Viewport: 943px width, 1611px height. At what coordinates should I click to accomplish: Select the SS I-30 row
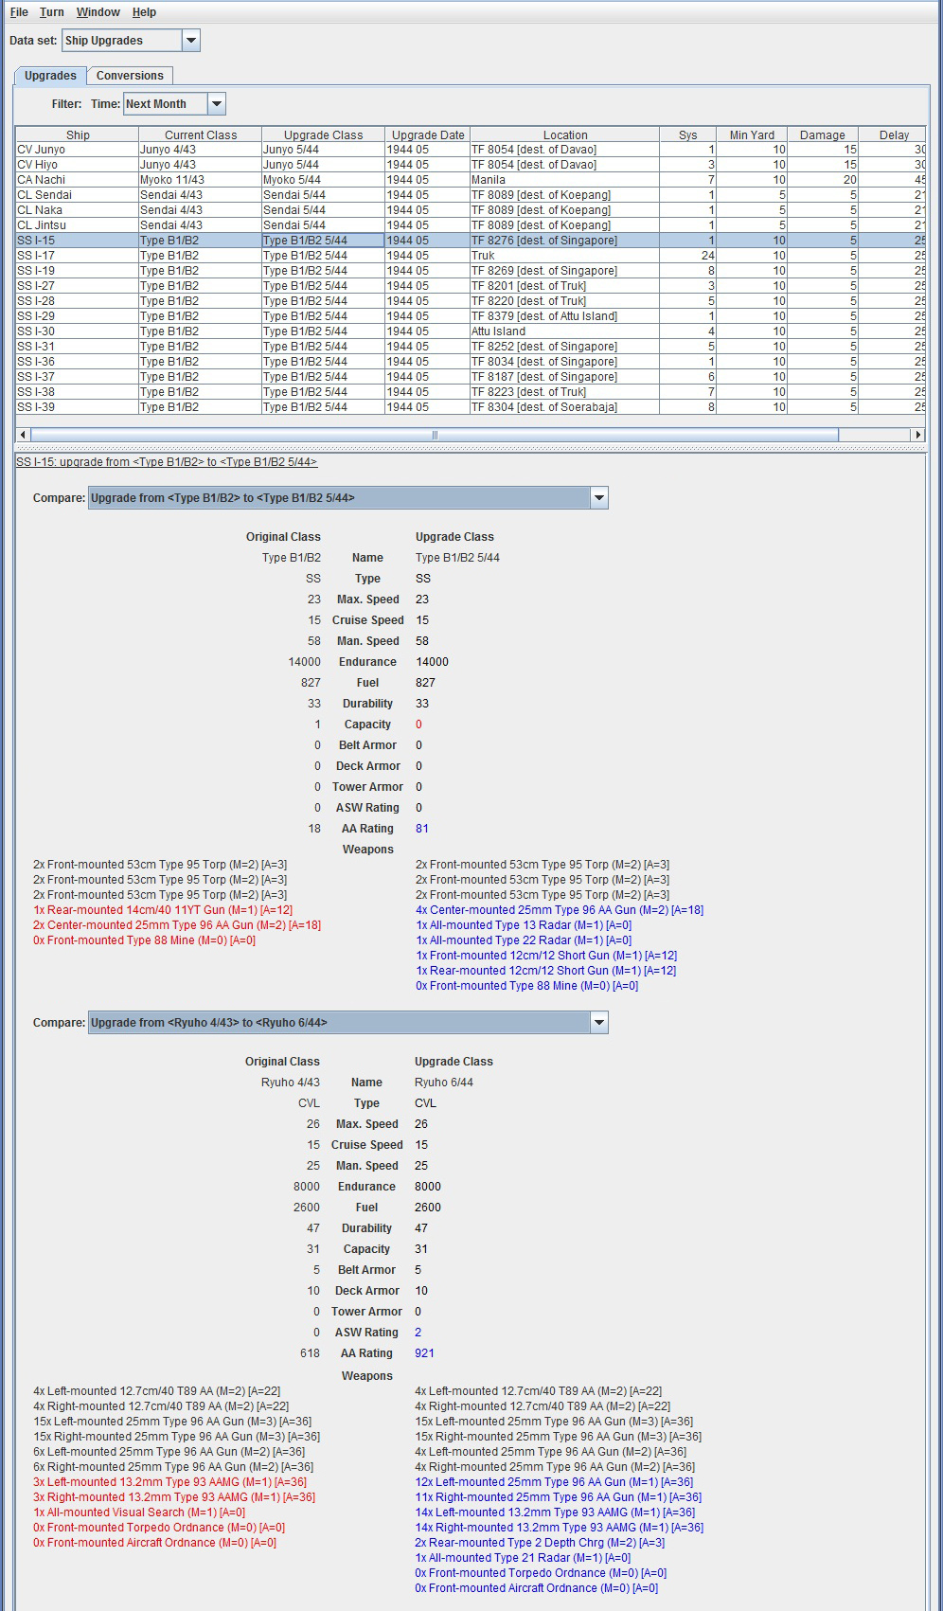coord(471,331)
